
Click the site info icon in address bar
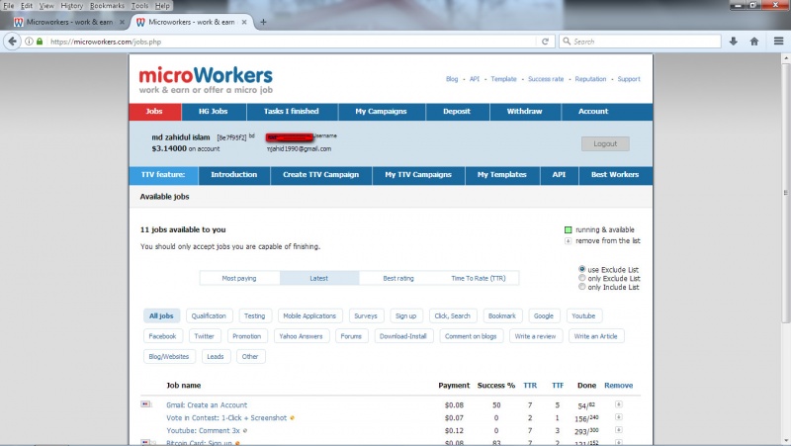tap(30, 42)
